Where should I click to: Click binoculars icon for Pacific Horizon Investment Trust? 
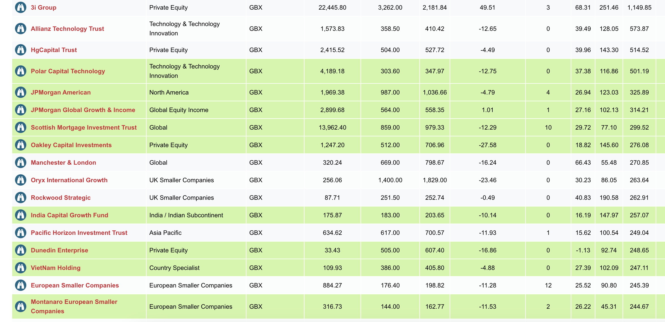tap(21, 233)
